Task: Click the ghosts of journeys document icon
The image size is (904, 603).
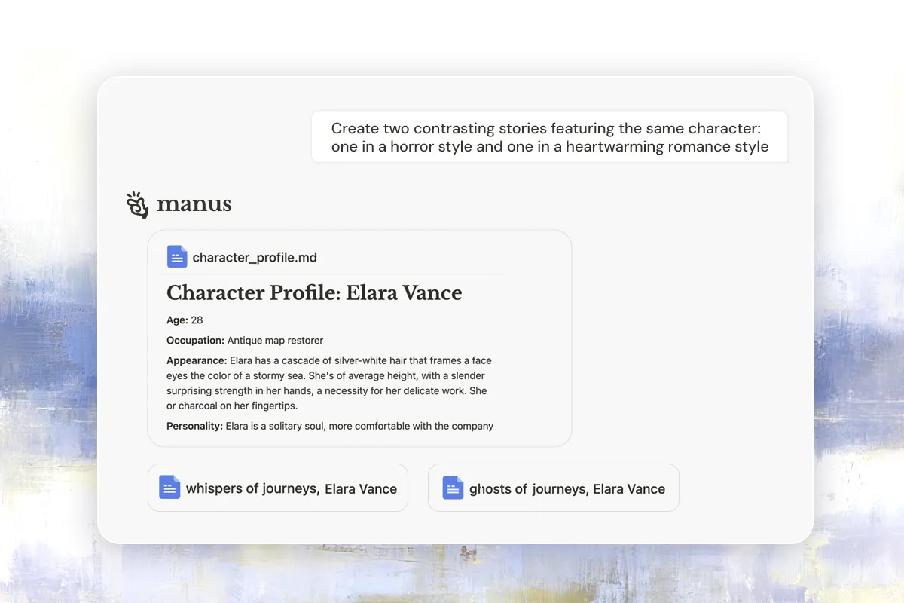Action: [x=453, y=488]
